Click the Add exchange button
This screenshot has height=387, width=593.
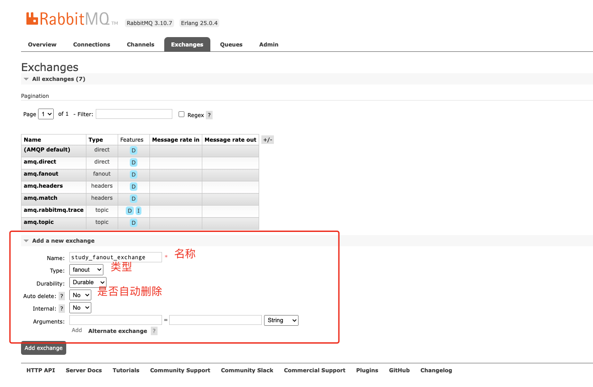43,348
